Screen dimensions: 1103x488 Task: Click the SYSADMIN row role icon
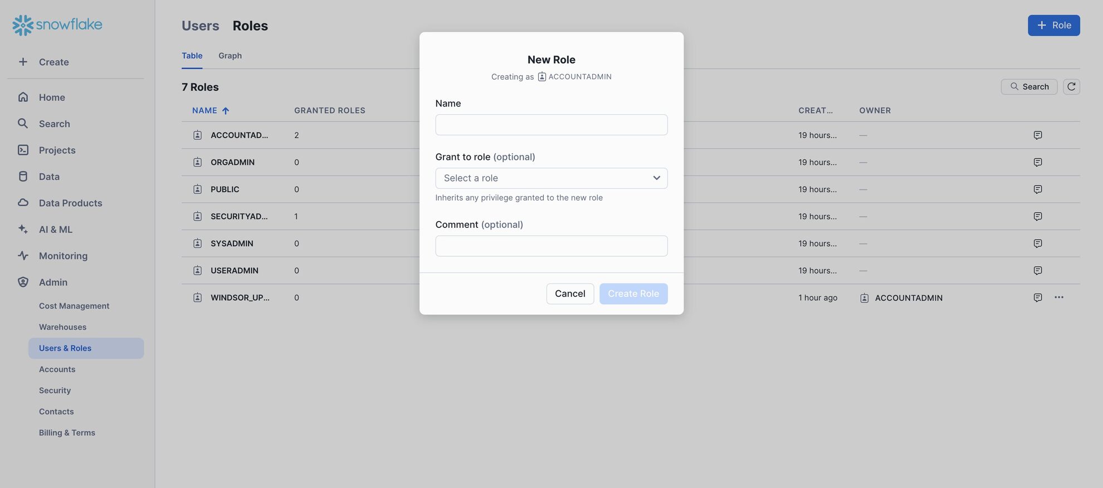[197, 243]
